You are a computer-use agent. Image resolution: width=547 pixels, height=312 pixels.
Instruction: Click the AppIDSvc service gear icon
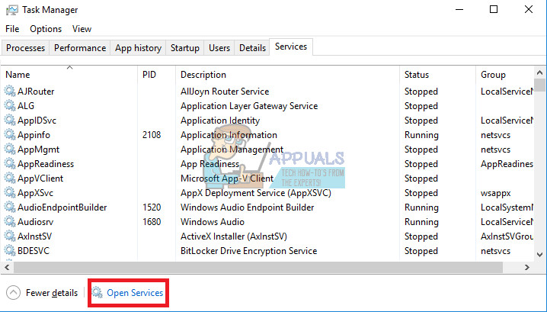click(10, 121)
